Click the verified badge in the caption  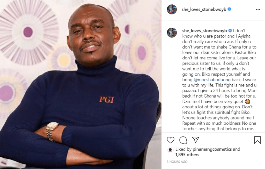(x=230, y=30)
